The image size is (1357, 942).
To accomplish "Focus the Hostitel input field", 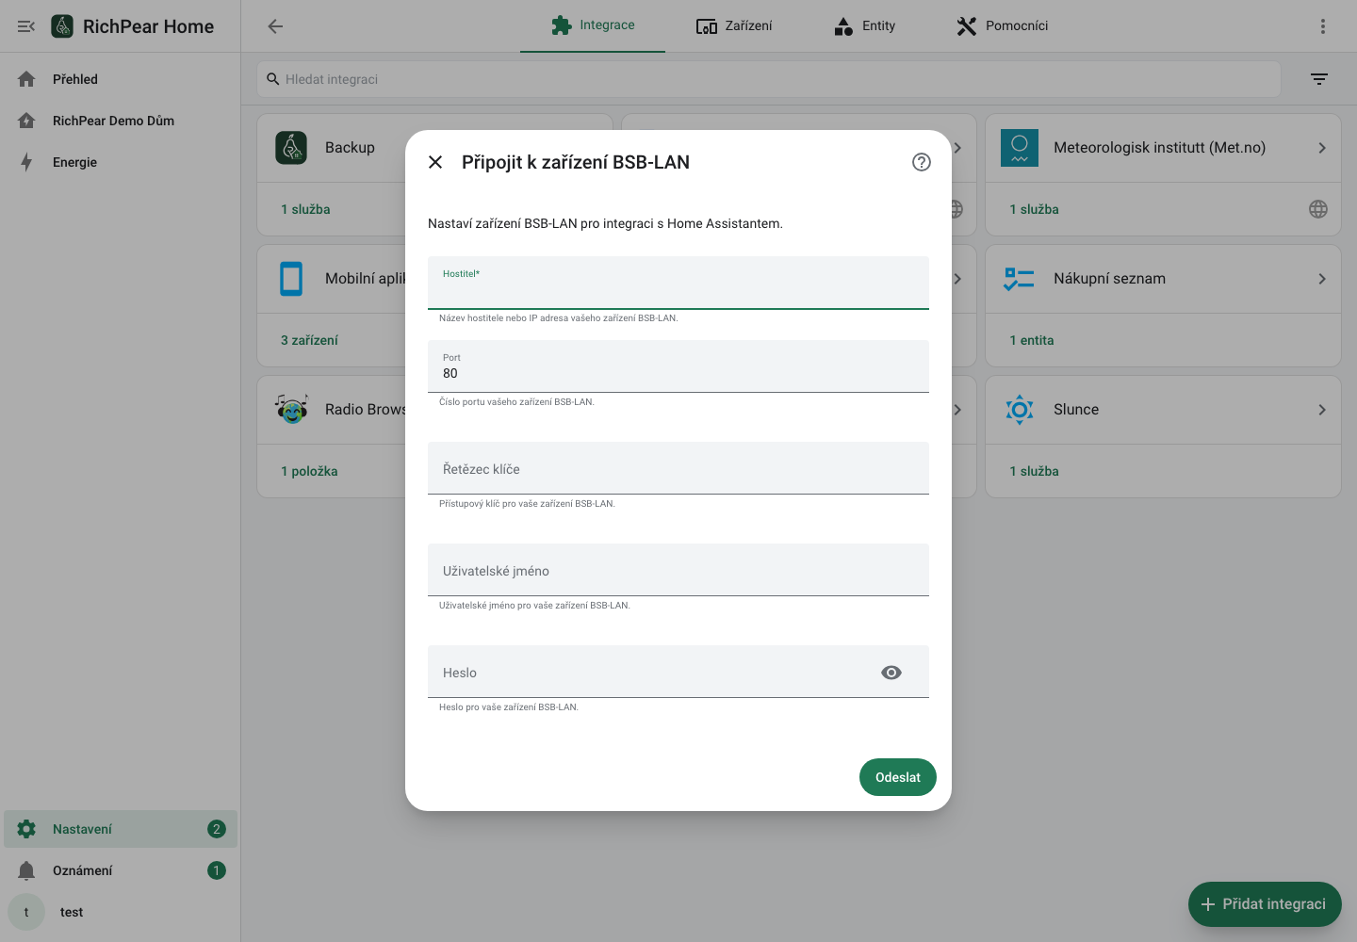I will coord(678,283).
